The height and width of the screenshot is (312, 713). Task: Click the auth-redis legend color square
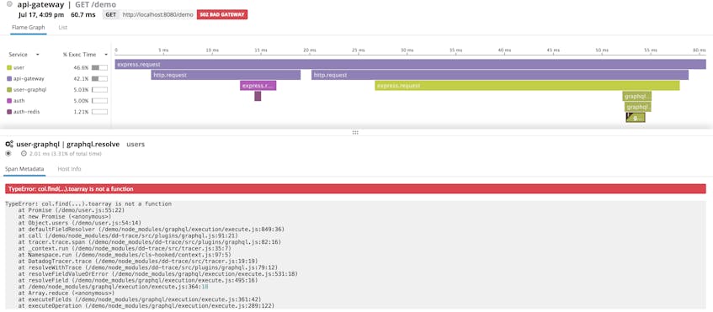click(9, 112)
